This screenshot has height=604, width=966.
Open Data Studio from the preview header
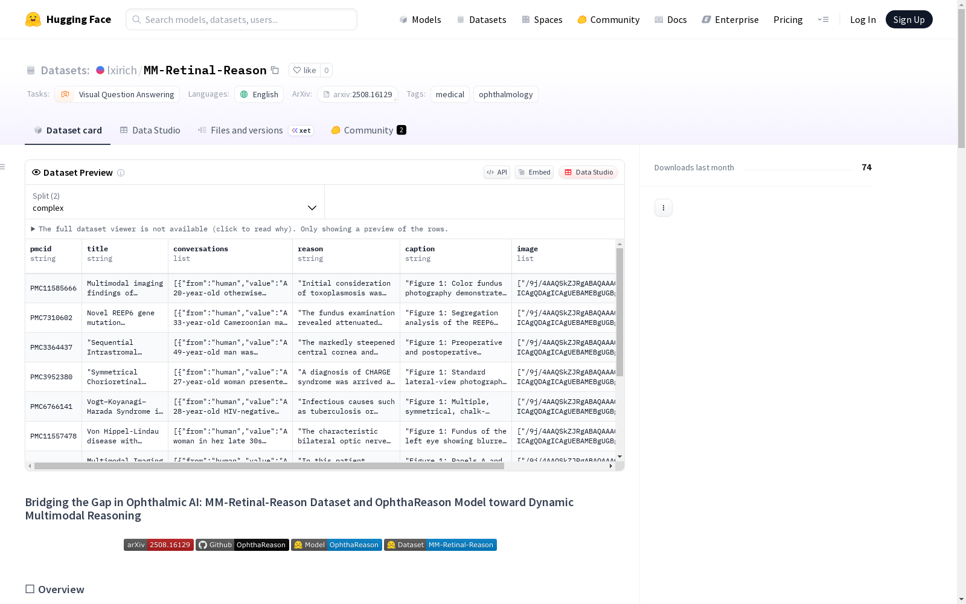pos(588,172)
